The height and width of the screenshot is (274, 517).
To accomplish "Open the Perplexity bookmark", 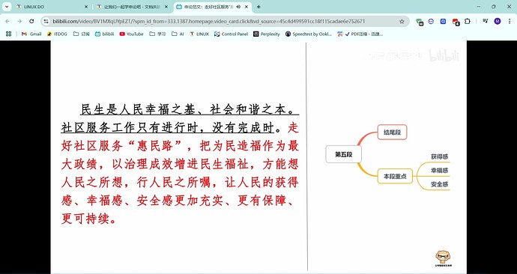I will point(267,34).
